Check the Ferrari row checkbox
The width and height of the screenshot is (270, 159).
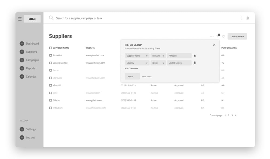(x=50, y=70)
